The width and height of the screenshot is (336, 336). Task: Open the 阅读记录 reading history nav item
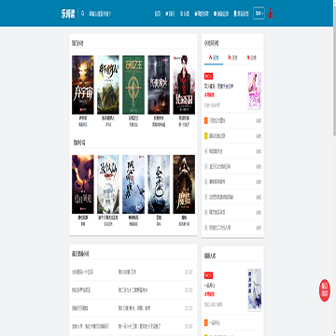point(221,14)
